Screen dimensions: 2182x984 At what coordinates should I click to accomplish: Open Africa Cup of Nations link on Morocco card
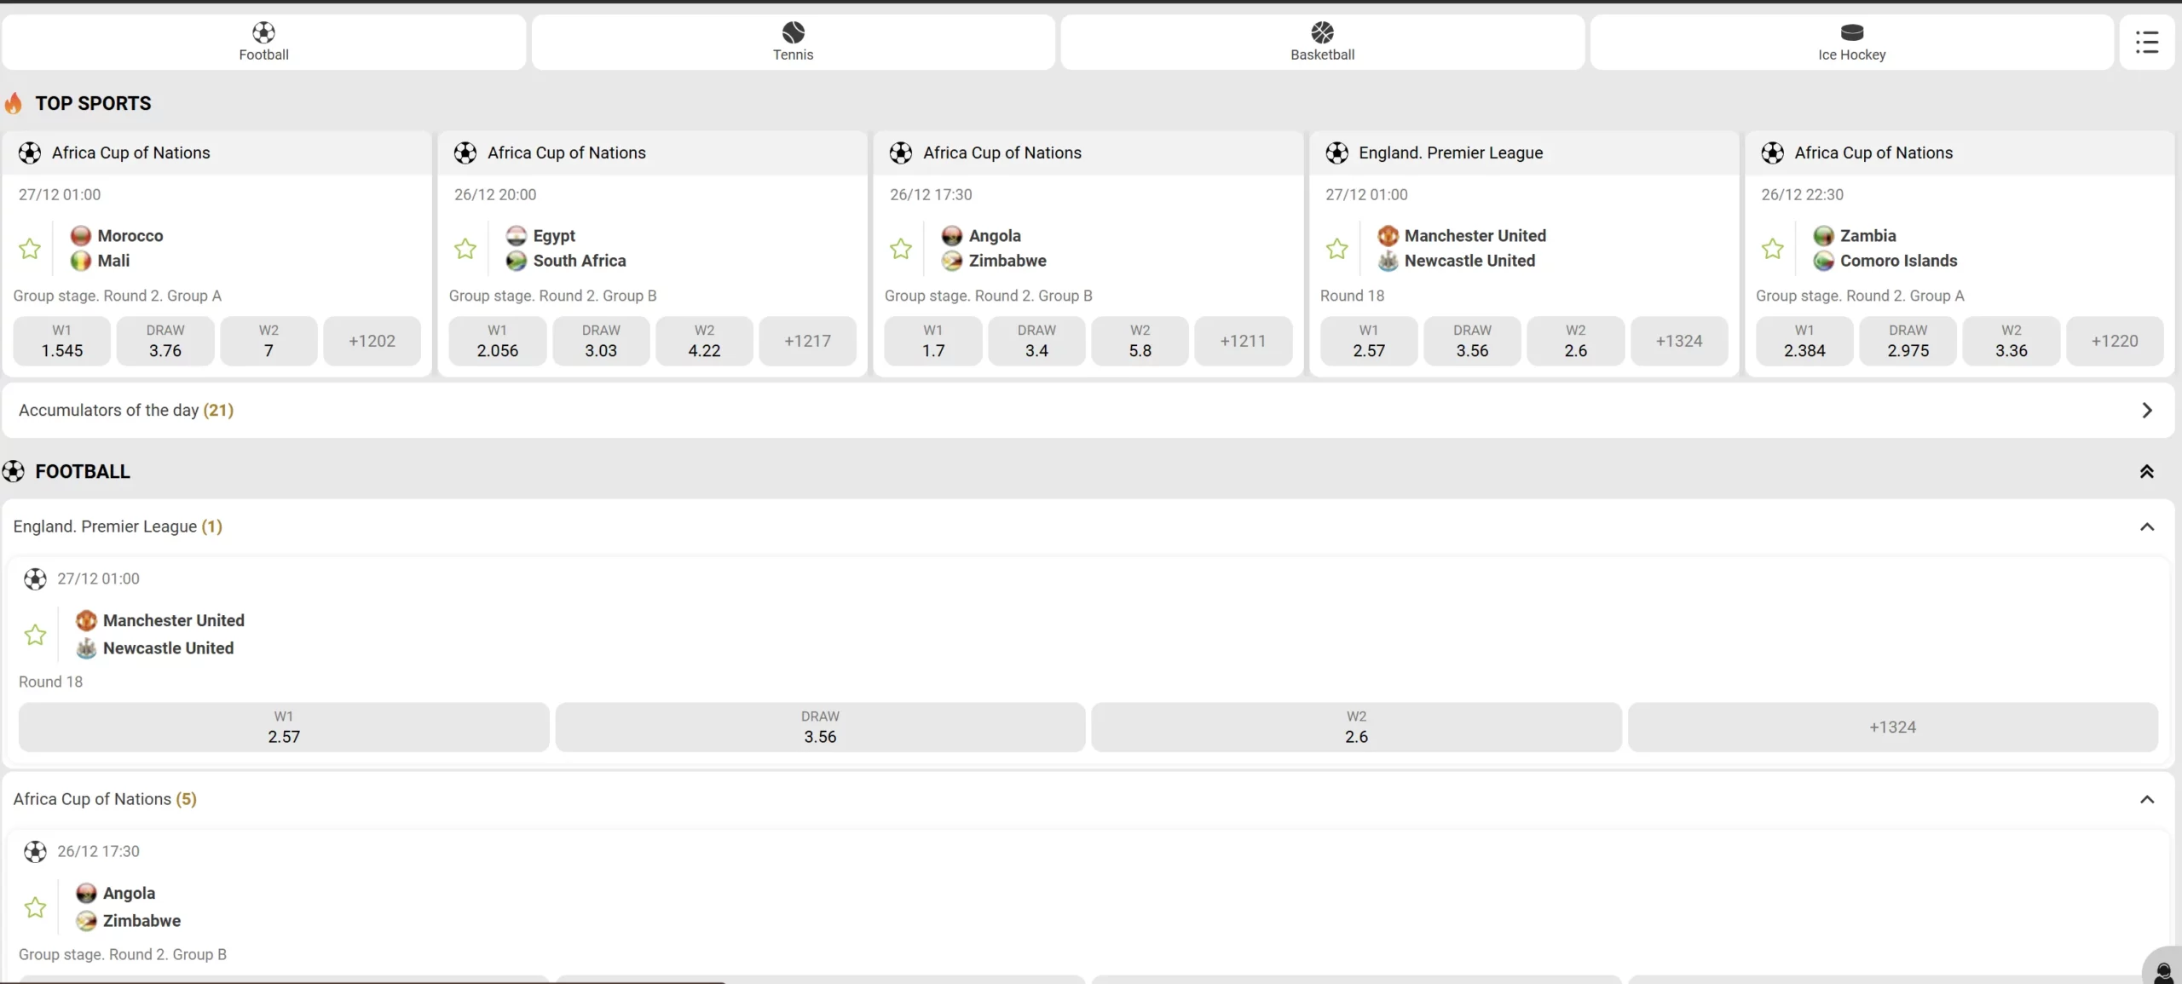pyautogui.click(x=130, y=152)
